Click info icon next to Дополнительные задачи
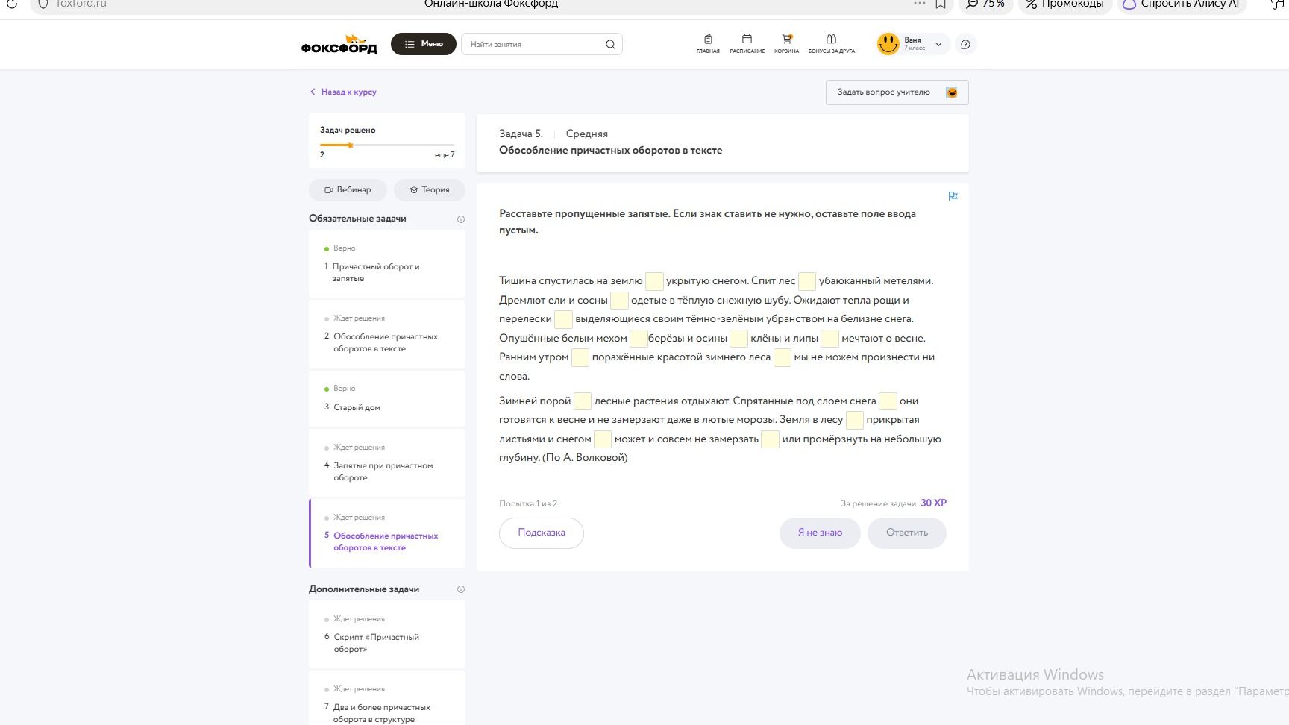This screenshot has height=725, width=1289. 460,589
